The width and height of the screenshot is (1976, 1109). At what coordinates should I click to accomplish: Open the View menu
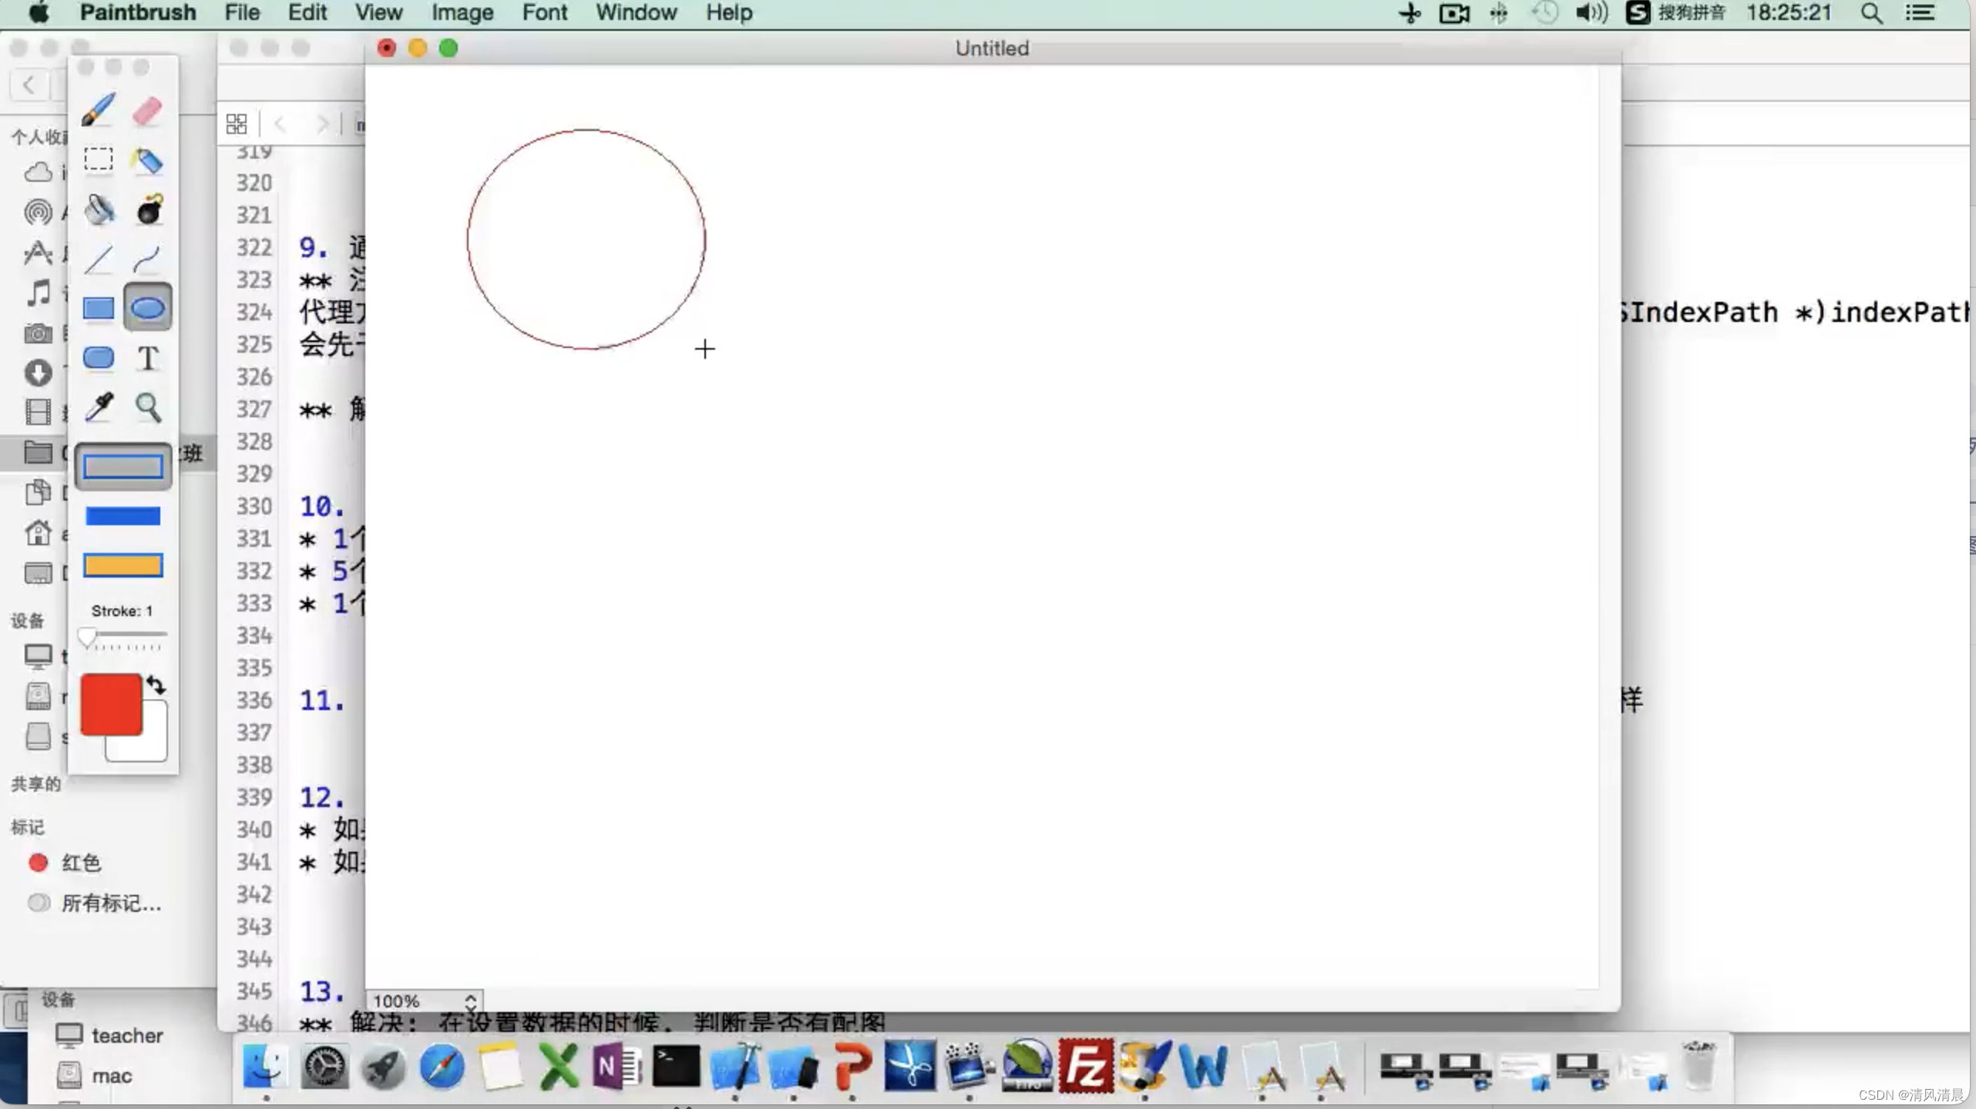tap(378, 12)
